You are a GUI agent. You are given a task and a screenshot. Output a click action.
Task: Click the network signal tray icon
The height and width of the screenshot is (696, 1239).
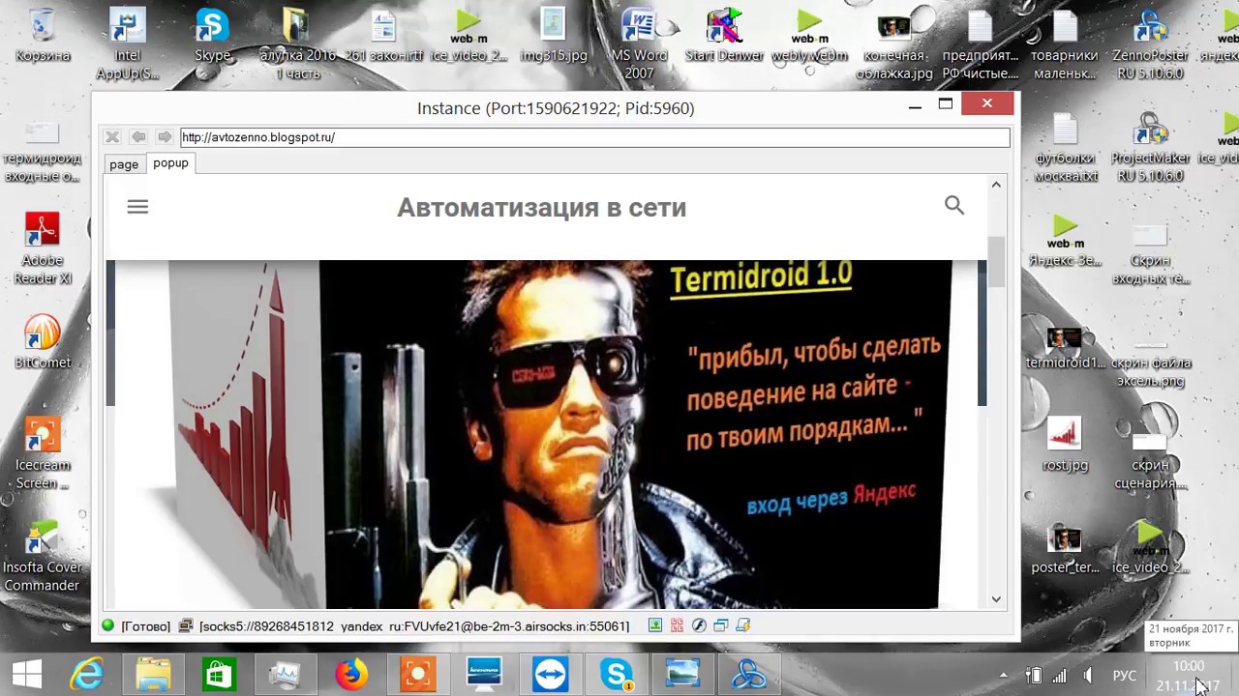1060,676
